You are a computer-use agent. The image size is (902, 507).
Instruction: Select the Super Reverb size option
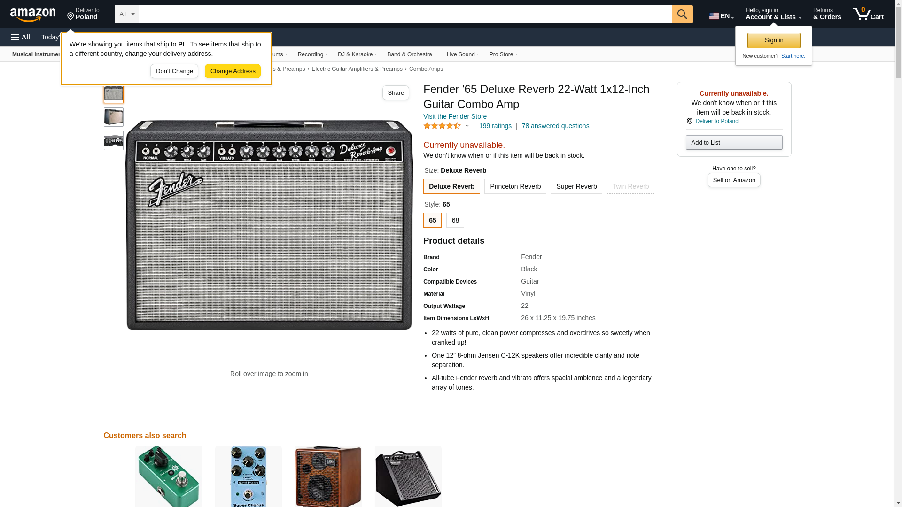tap(576, 186)
